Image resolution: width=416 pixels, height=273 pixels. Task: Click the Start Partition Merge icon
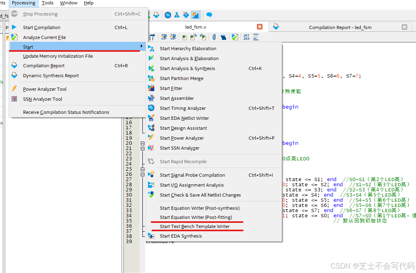(151, 78)
